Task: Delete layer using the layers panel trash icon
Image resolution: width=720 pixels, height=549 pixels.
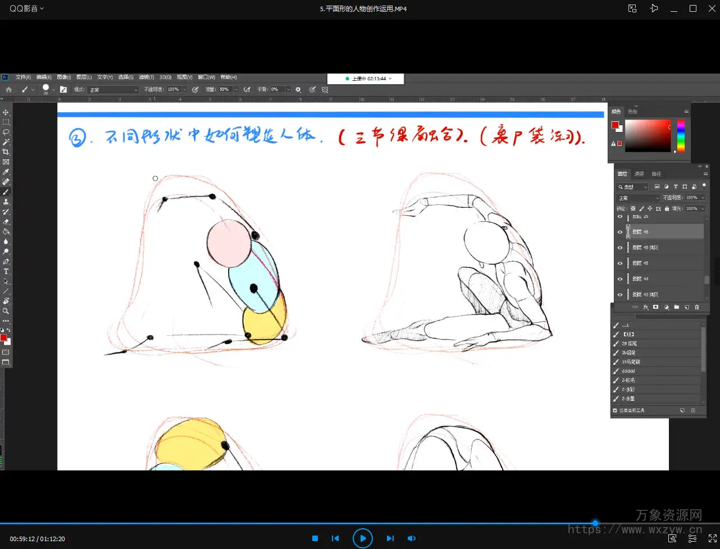Action: coord(697,307)
